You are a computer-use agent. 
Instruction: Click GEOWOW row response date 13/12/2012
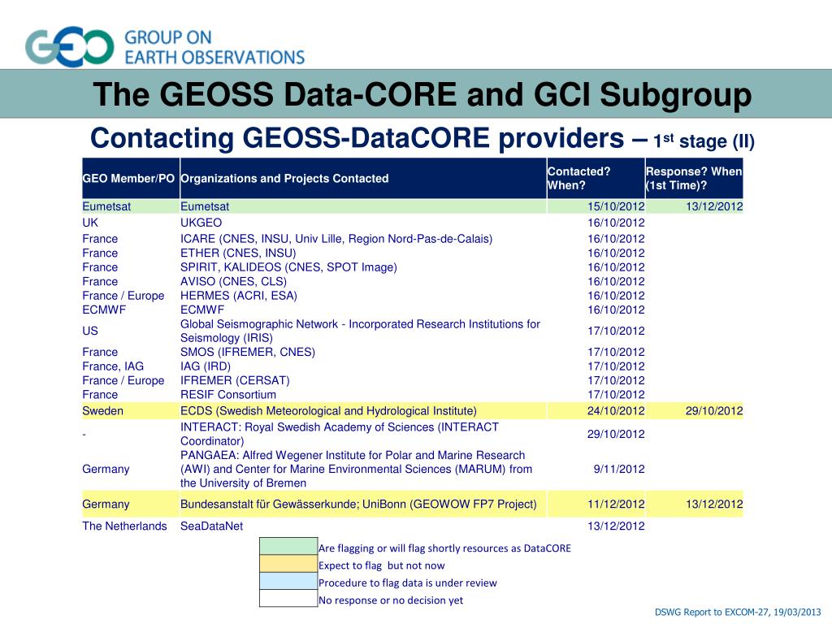point(714,504)
